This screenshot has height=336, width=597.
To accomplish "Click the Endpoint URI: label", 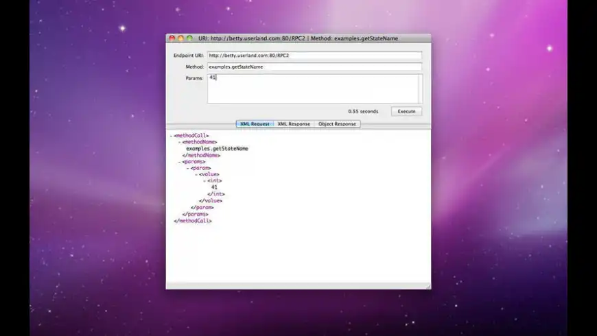I will (x=189, y=56).
